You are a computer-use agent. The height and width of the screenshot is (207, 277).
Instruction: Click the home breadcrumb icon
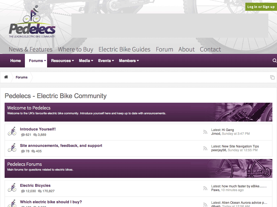click(x=6, y=77)
